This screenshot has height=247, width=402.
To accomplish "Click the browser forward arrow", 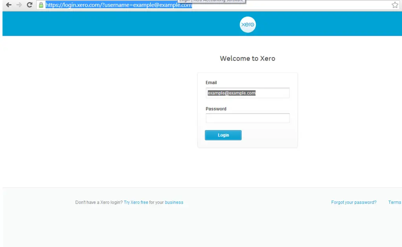I will (x=19, y=5).
